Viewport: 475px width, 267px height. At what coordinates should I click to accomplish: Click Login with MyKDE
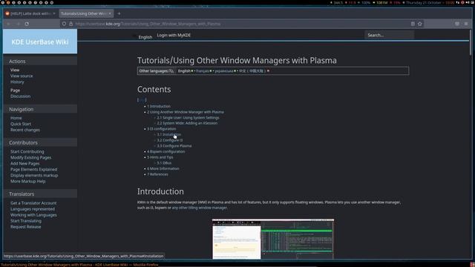(174, 35)
